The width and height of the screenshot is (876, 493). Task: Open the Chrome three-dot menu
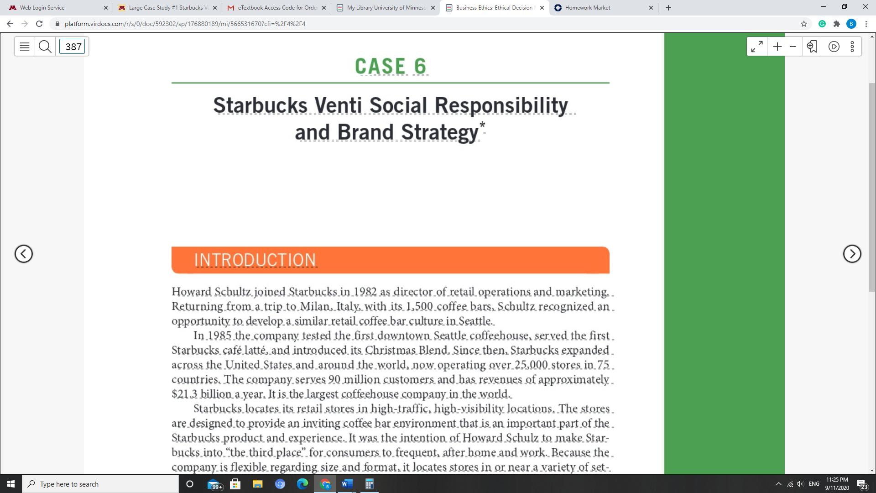(866, 24)
